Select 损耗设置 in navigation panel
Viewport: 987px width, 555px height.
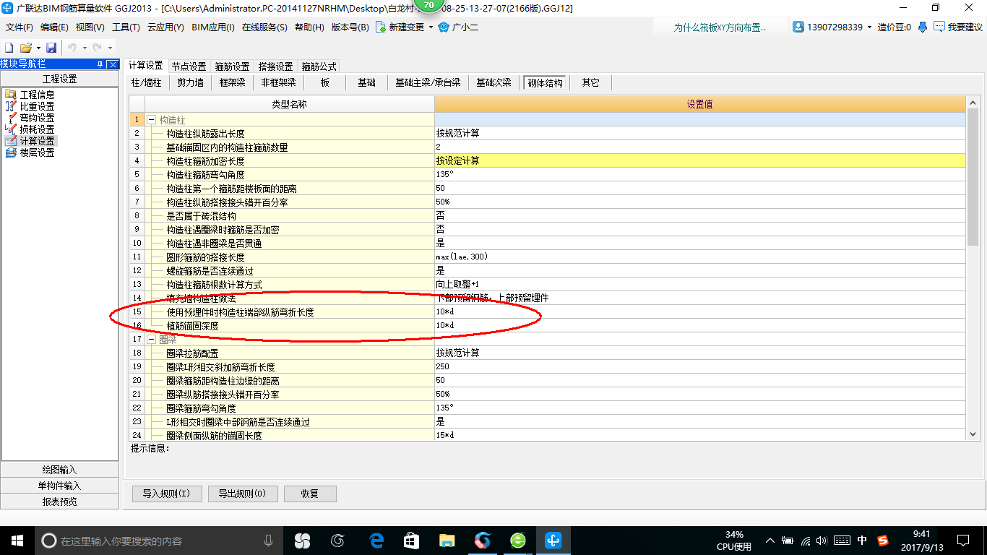(30, 129)
